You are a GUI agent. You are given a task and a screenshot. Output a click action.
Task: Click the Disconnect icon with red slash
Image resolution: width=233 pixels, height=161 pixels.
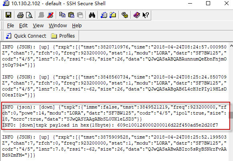click(51, 15)
